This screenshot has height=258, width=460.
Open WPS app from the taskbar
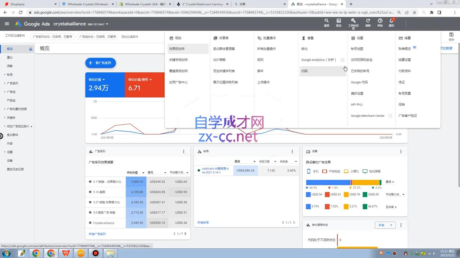pyautogui.click(x=66, y=253)
